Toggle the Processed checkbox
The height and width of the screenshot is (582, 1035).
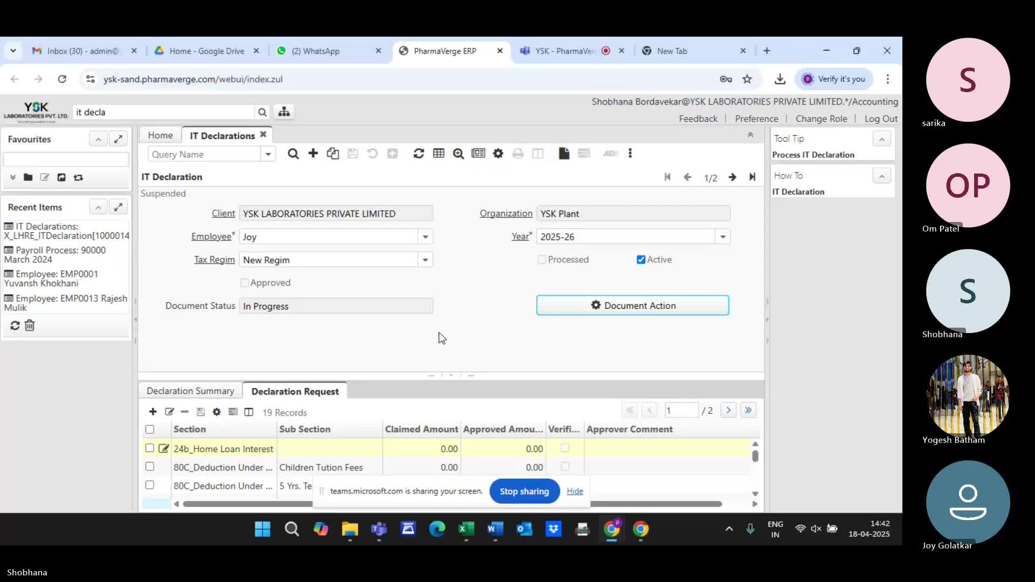tap(542, 260)
